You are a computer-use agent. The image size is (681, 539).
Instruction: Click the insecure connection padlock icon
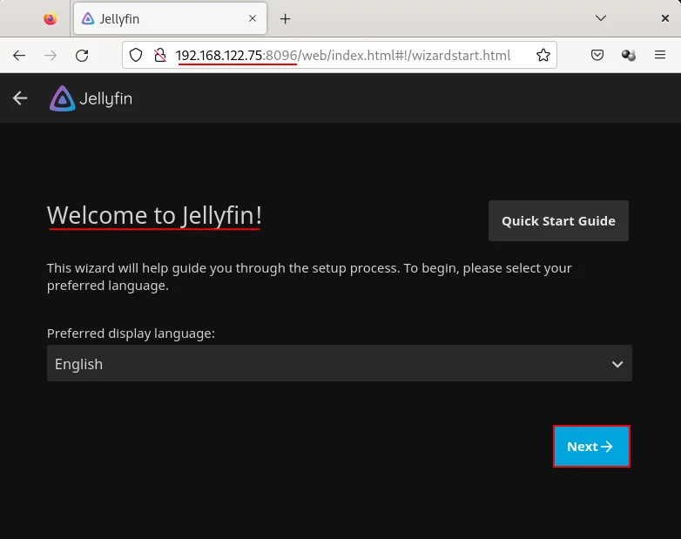pyautogui.click(x=160, y=55)
